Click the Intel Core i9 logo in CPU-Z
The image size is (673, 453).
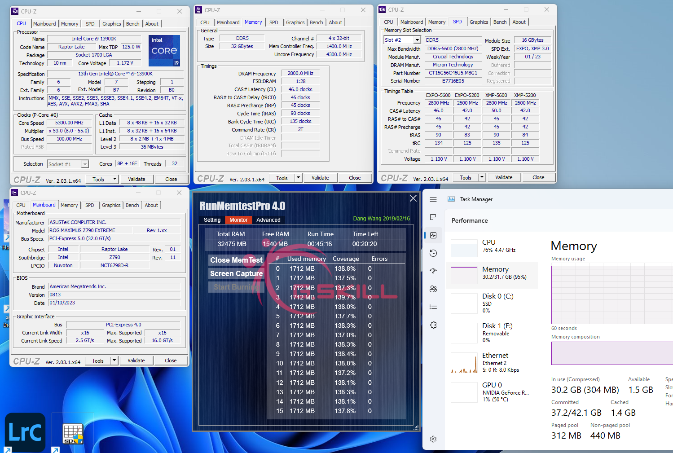(164, 51)
